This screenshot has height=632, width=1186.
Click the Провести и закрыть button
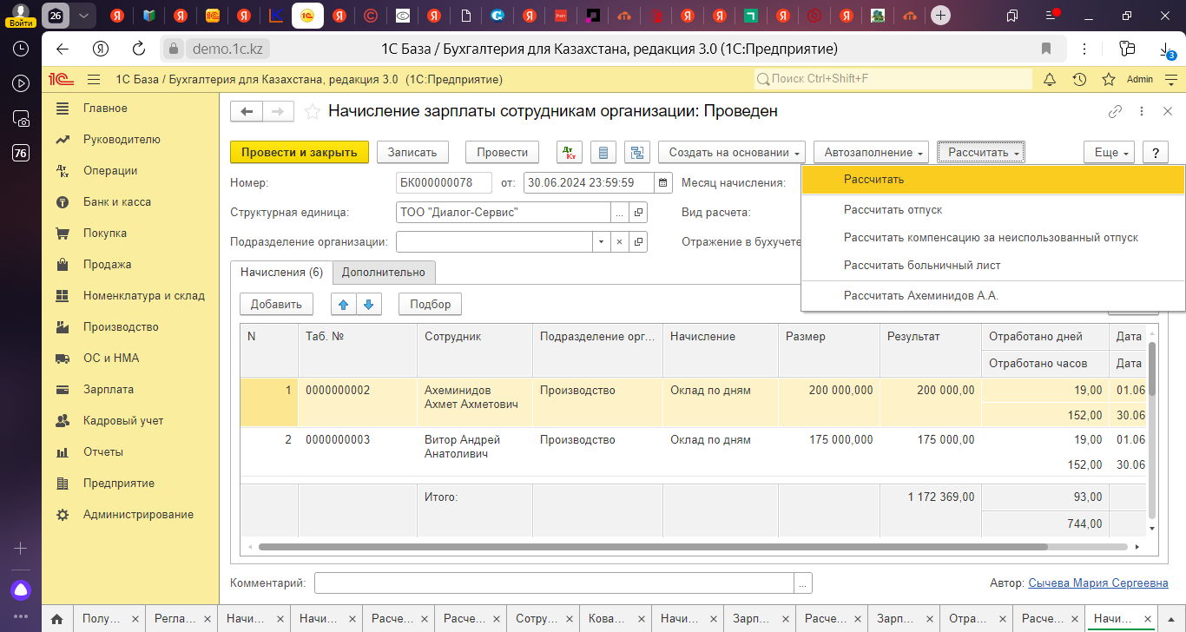[x=299, y=152]
